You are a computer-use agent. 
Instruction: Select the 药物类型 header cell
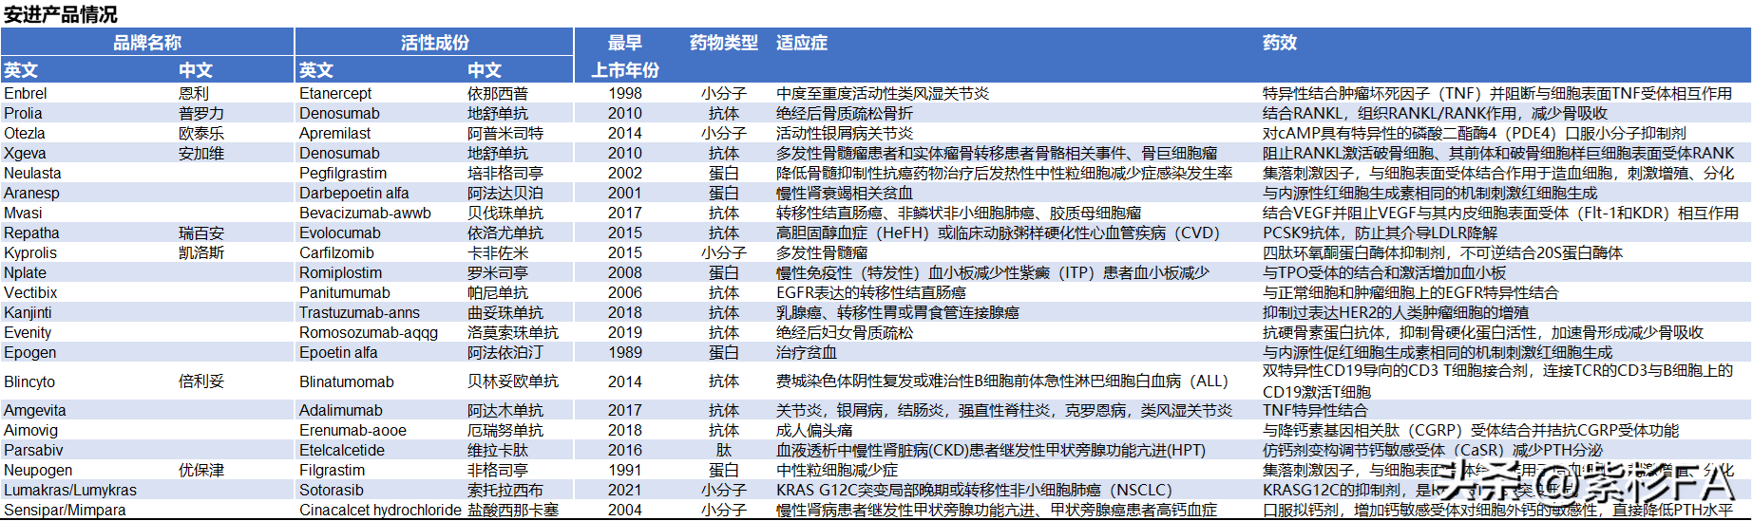723,43
